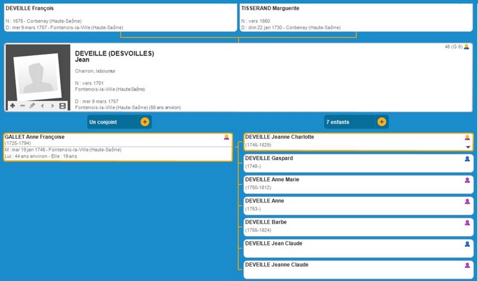Click the purple person icon for Barbe
The image size is (478, 281).
click(467, 222)
